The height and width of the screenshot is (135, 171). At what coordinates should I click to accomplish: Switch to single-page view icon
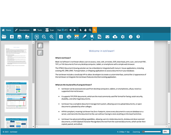click(40, 46)
